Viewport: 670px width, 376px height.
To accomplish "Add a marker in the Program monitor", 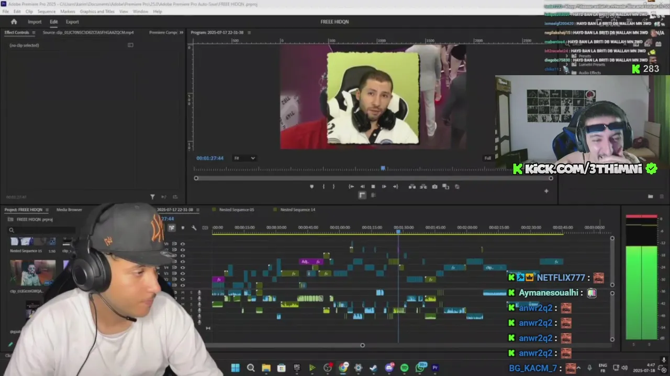I will (311, 186).
